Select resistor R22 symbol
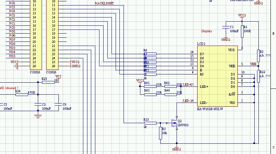 258,76
